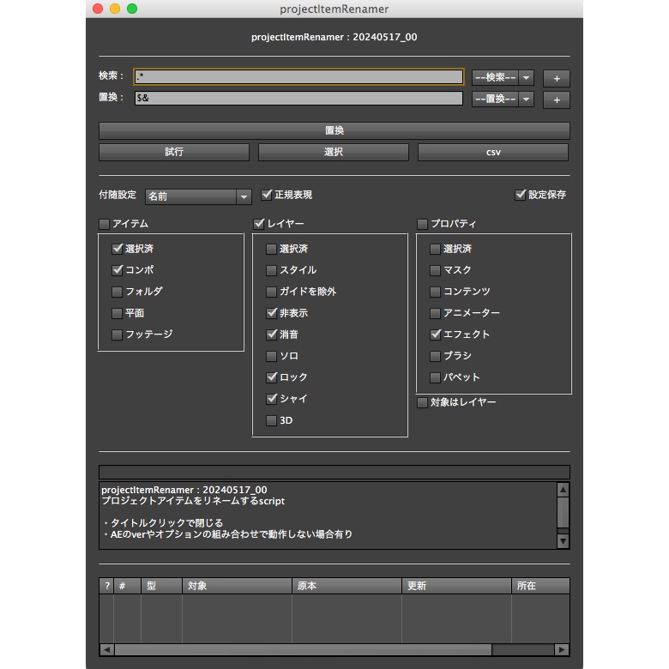Click the 試行 button
Viewport: 669px width, 669px height.
[174, 152]
